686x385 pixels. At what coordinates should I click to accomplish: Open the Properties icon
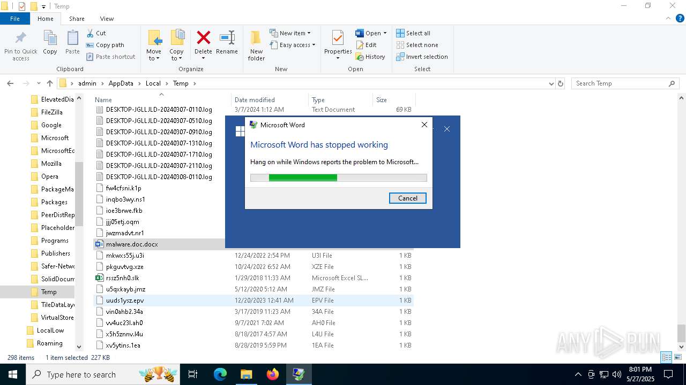click(x=338, y=38)
